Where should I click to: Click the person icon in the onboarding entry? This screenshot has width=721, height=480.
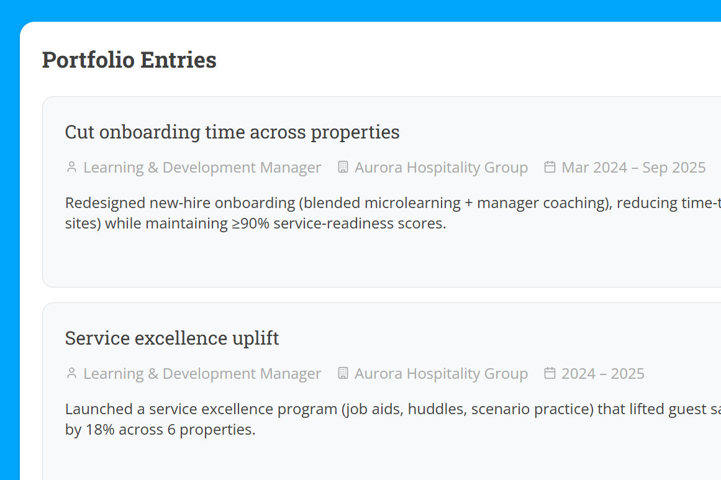pos(71,167)
